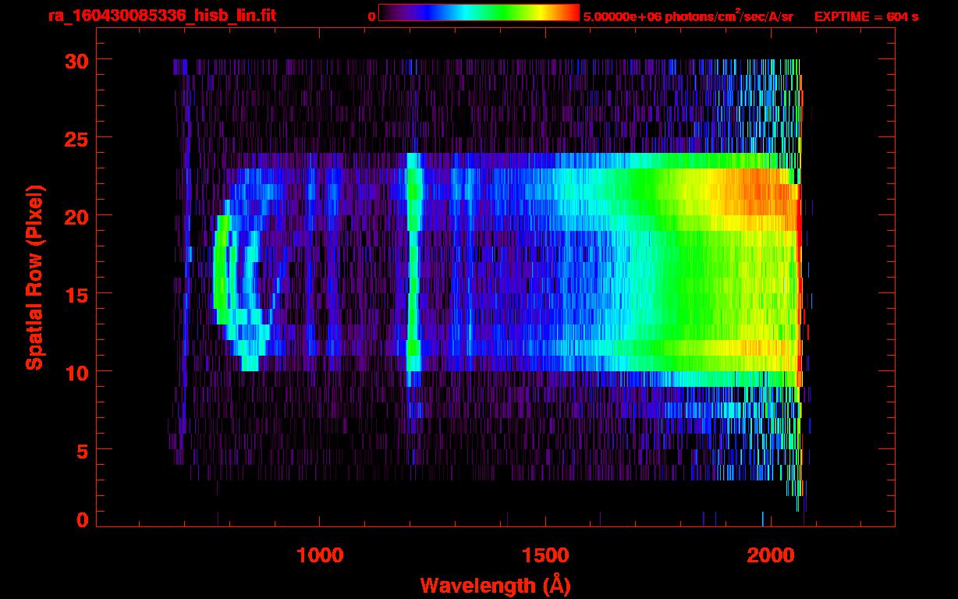The image size is (958, 599).
Task: Click the file name title ra_160430085336_hisb_lin.fit
Action: coord(161,16)
